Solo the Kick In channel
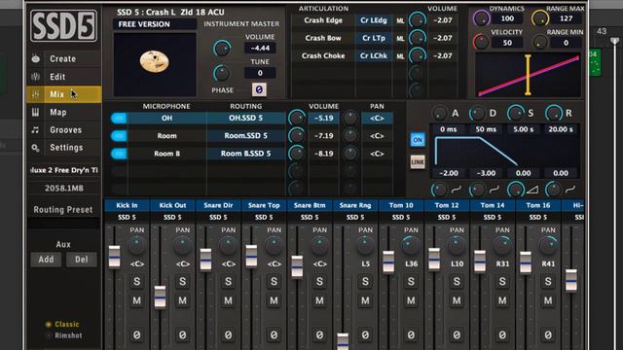Screen dimensions: 623x350 click(136, 281)
